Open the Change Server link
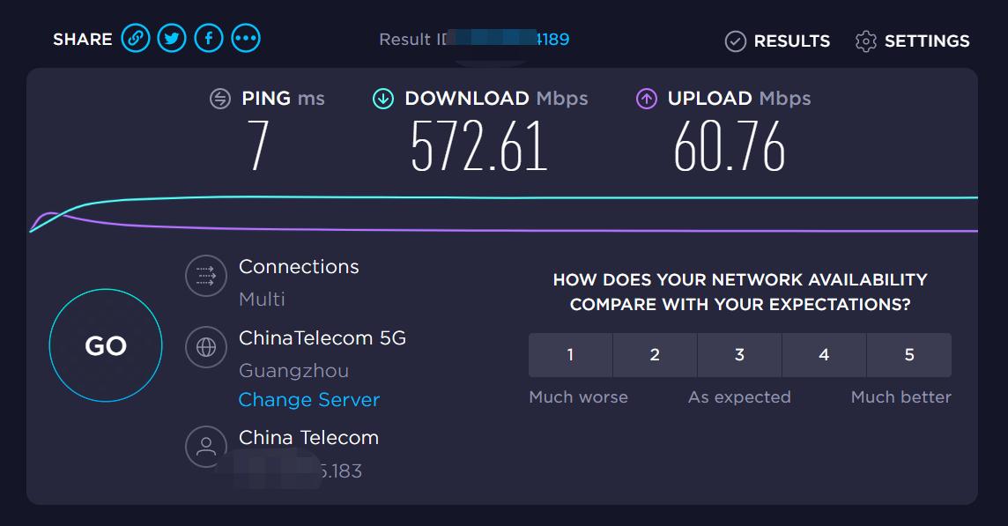 tap(308, 399)
